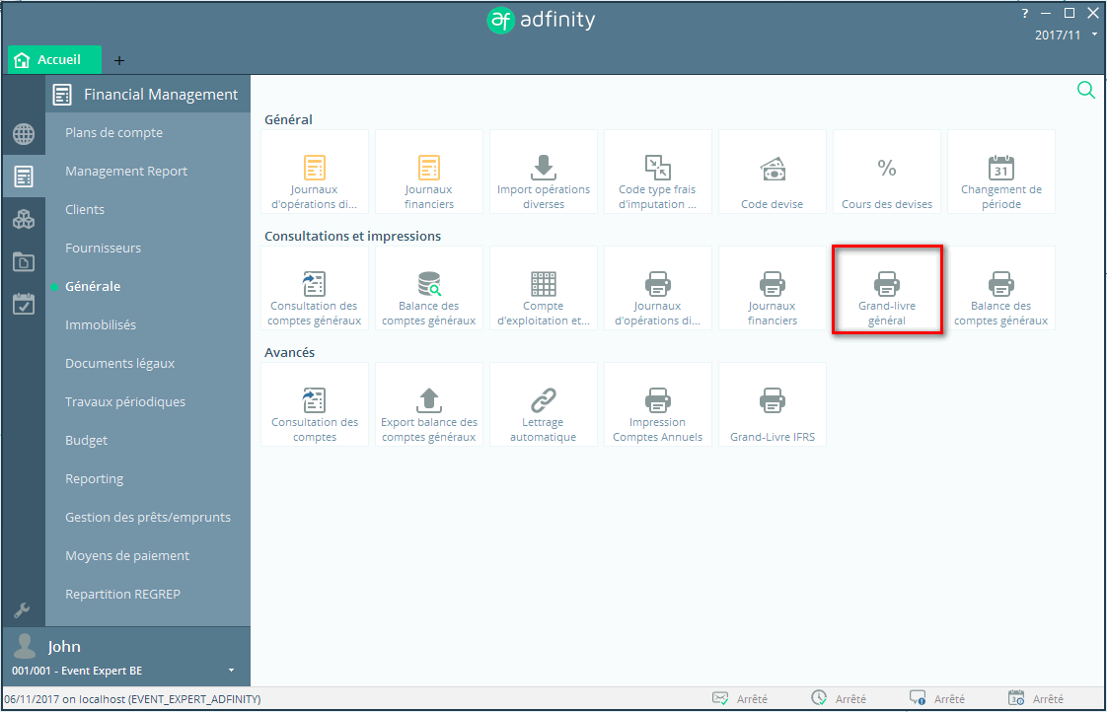Open the Lettrage automatique tile

point(543,404)
